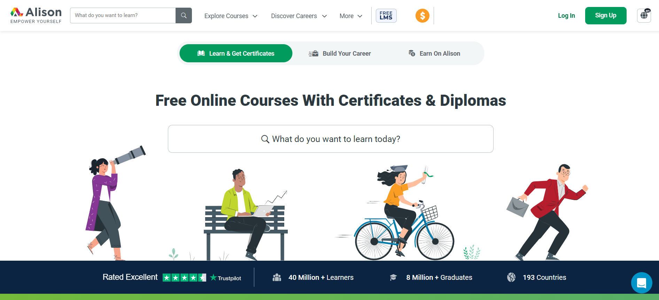Screen dimensions: 659x300
Task: Click the large learn today search box
Action: tap(331, 139)
